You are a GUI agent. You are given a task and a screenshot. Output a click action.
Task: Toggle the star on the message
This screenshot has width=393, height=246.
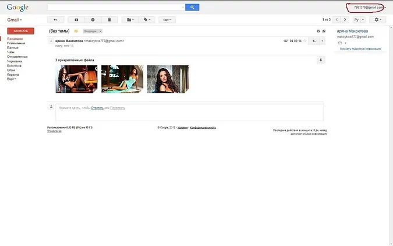click(305, 41)
